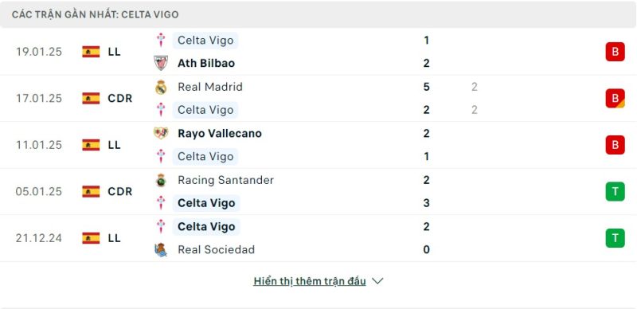Click the green T badge for 21.12.24
Screen dimensions: 637x309
615,238
